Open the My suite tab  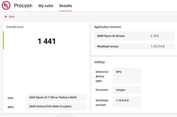click(x=46, y=6)
